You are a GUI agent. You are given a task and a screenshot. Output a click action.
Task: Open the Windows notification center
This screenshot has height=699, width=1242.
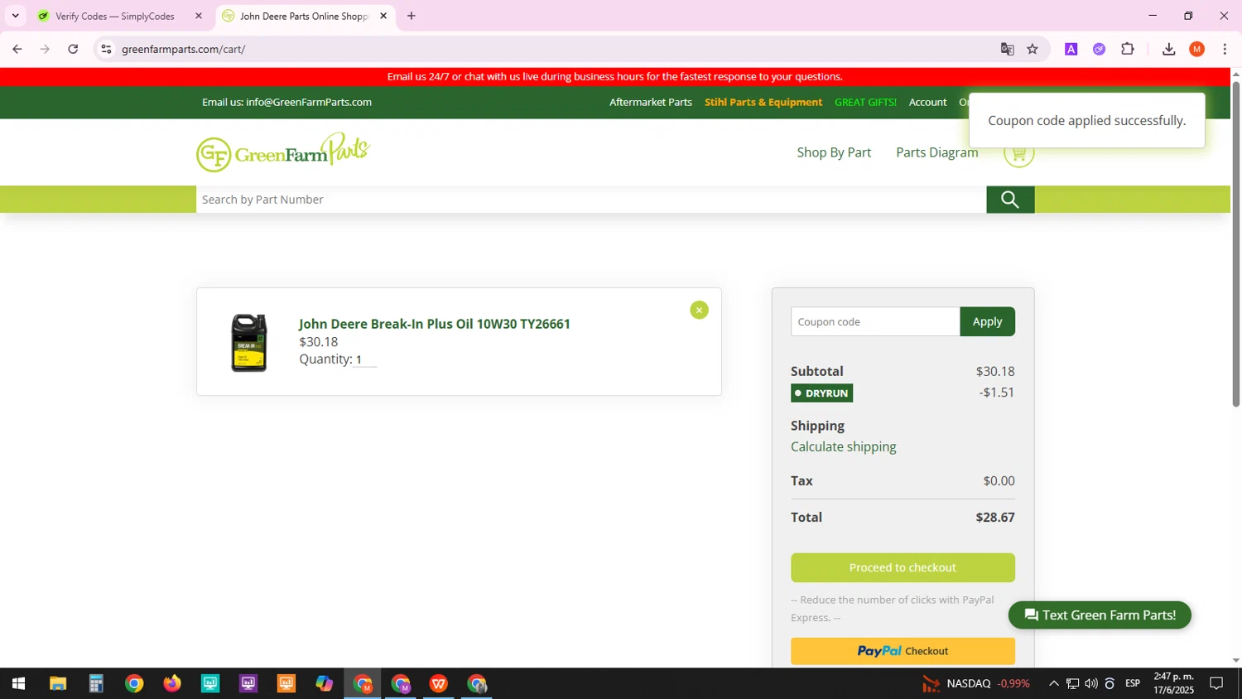[1216, 683]
